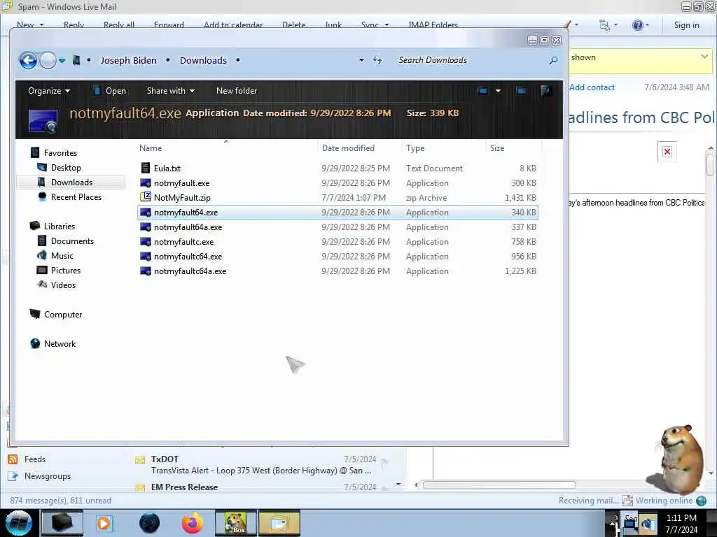The width and height of the screenshot is (717, 537).
Task: Click the Downloads breadcrumb in address bar
Action: [x=203, y=60]
